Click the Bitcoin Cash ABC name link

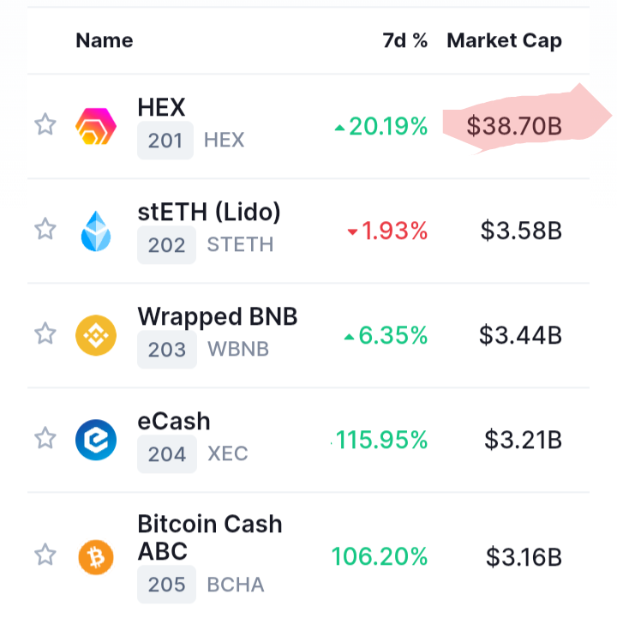point(210,537)
